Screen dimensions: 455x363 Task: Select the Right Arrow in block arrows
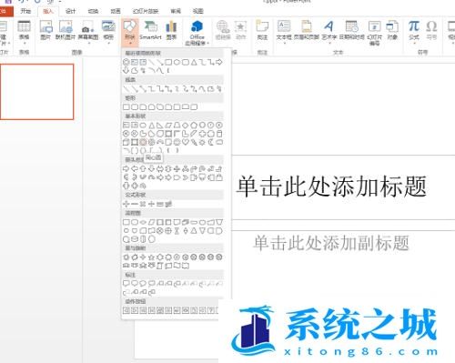click(x=126, y=169)
